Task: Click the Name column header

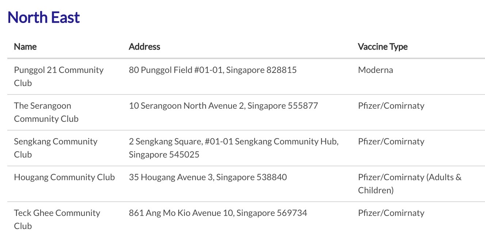Action: coord(25,47)
